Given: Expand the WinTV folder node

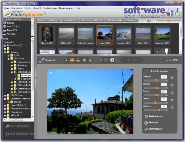Looking at the screenshot, I should (x=12, y=69).
